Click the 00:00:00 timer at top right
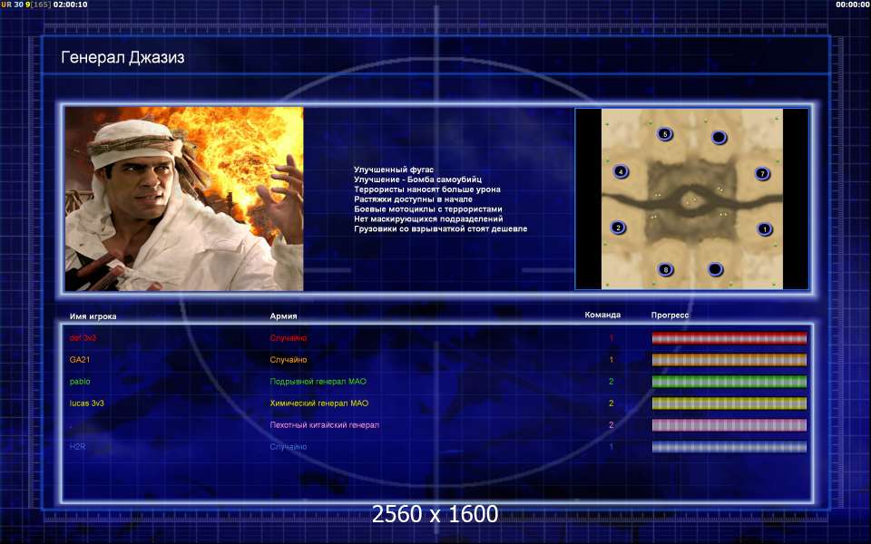 pos(853,5)
